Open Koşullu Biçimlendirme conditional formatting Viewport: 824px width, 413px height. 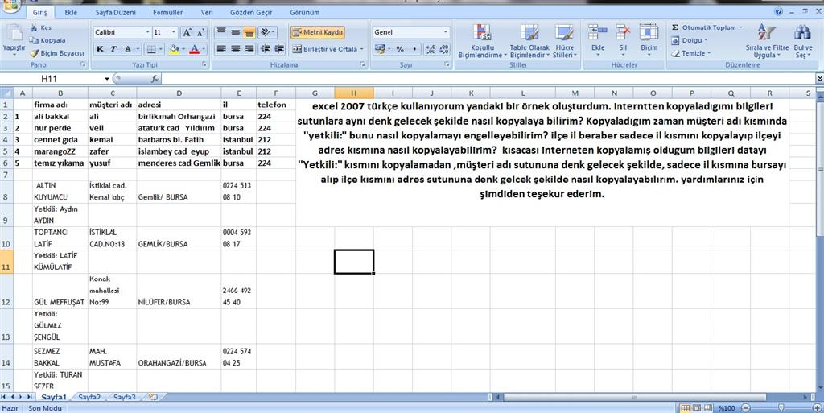[x=483, y=41]
